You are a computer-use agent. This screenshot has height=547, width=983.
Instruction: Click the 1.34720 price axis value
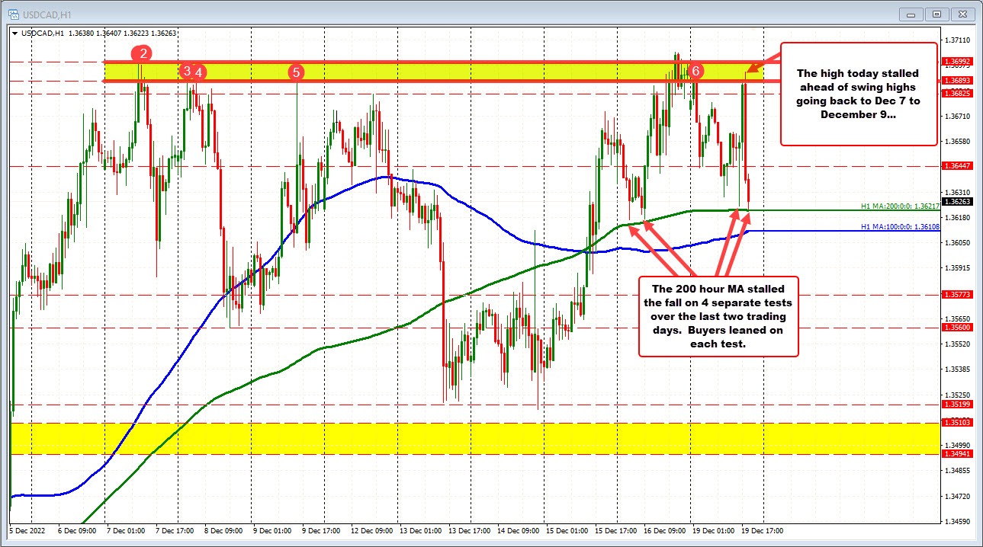pos(958,496)
